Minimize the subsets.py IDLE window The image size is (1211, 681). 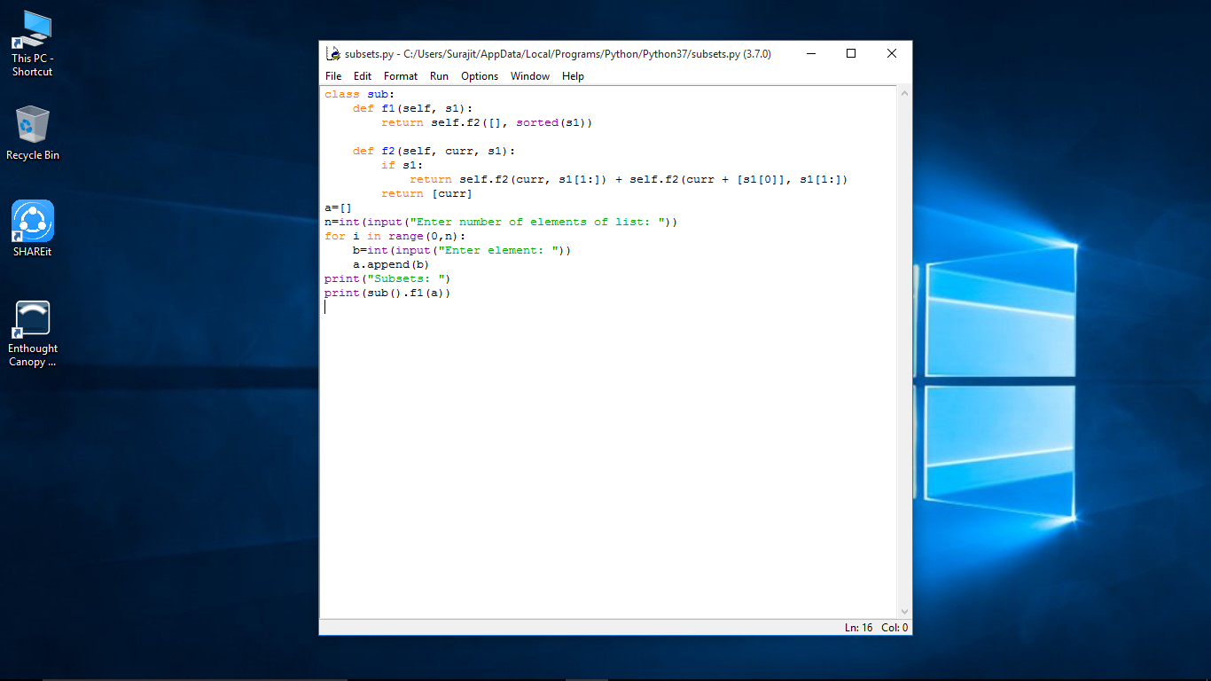pyautogui.click(x=809, y=53)
